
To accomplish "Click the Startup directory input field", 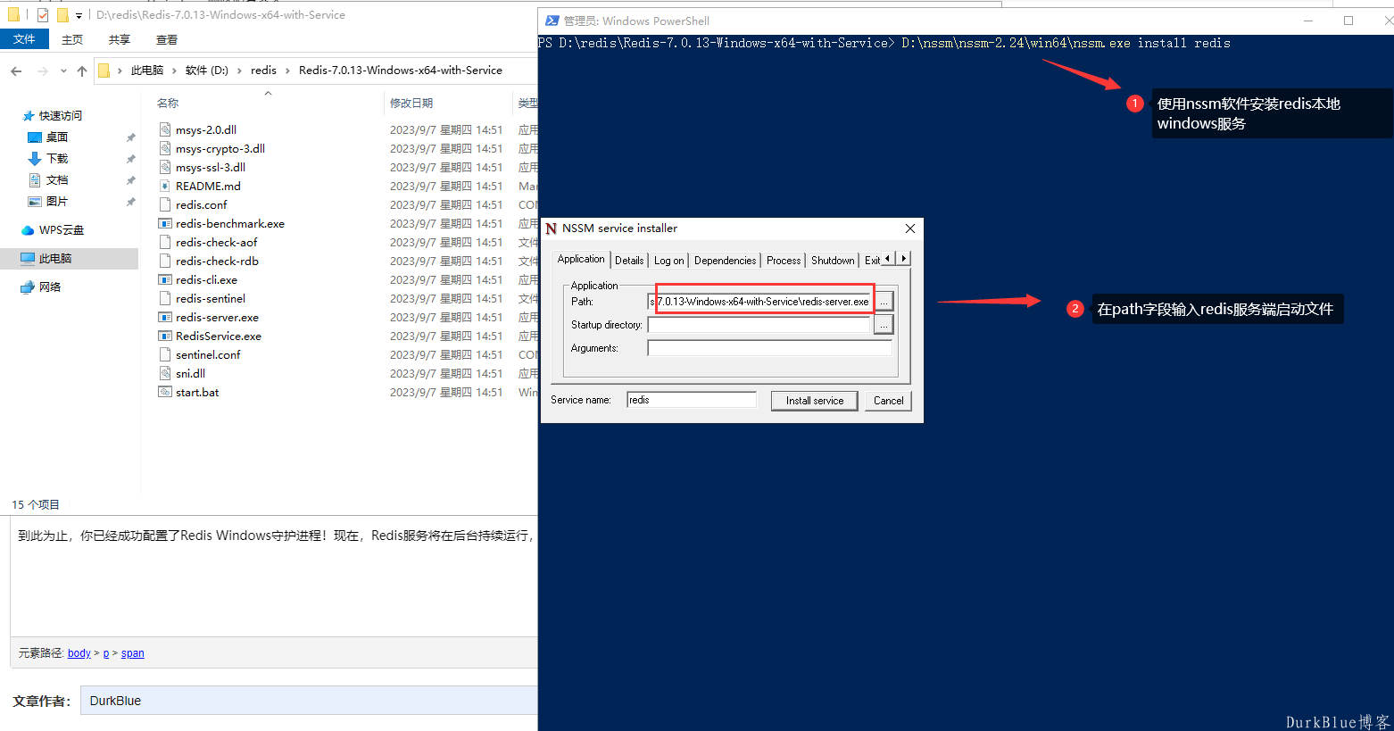I will pos(759,325).
